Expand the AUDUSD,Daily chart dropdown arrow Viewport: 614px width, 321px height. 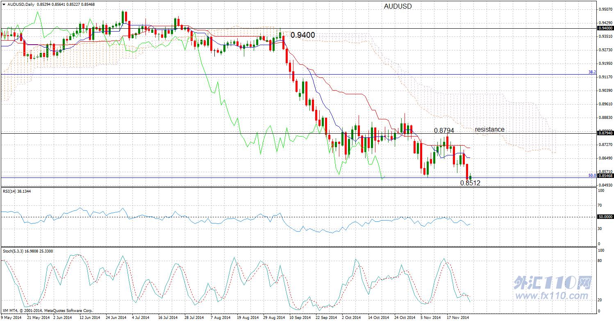(x=3, y=4)
